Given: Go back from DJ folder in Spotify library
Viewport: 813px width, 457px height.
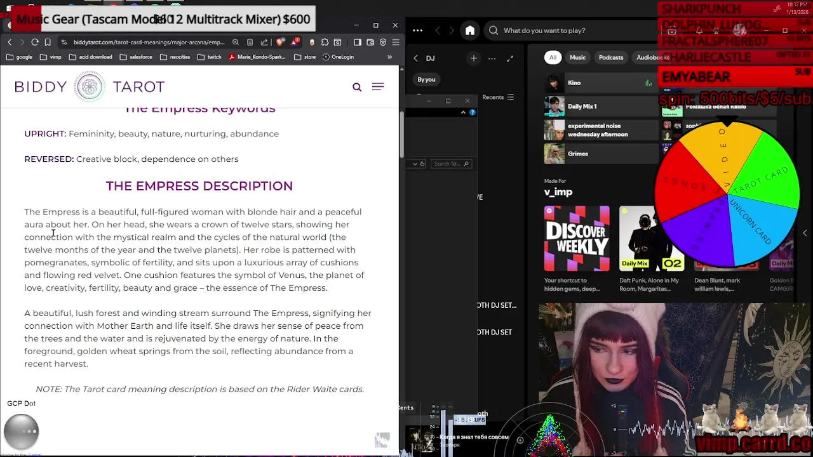Looking at the screenshot, I should (416, 58).
